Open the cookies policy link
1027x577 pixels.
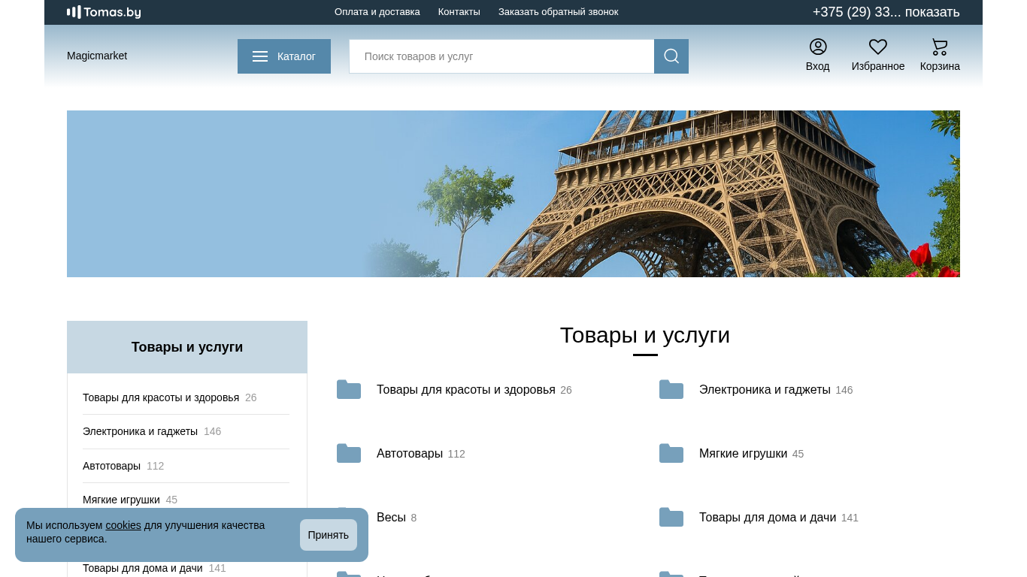click(123, 525)
